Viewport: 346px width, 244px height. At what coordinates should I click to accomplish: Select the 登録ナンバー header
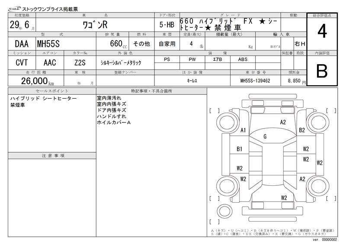[125, 72]
